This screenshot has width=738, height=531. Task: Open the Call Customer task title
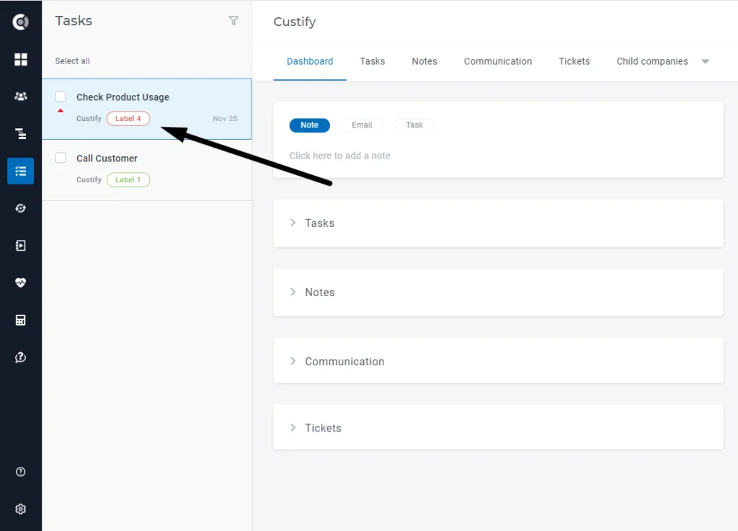(x=107, y=159)
